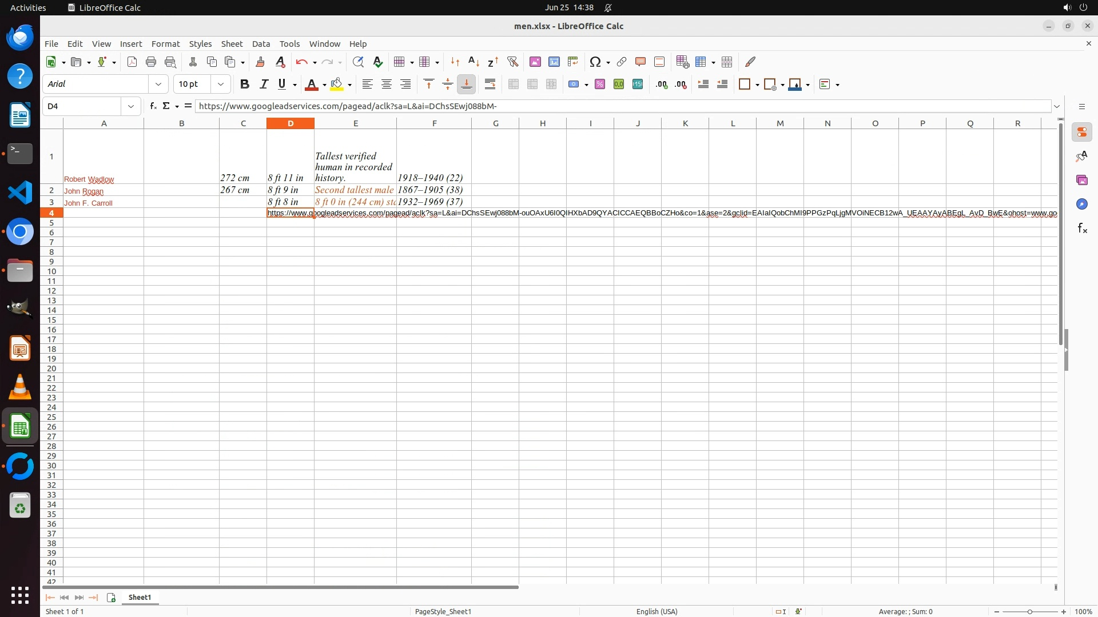Click the zoom slider in status bar

[1029, 612]
